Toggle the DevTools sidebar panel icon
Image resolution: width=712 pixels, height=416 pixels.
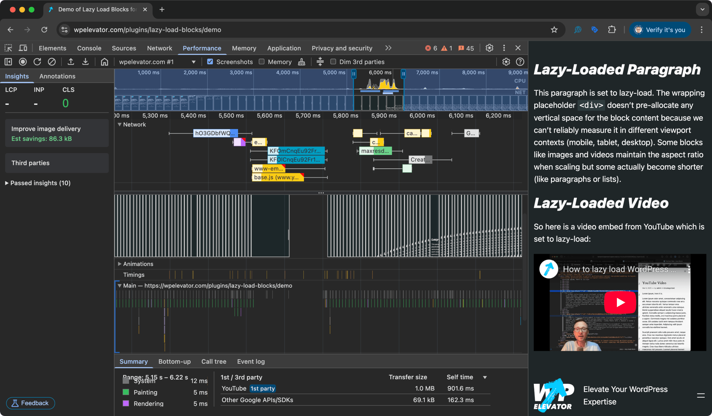pyautogui.click(x=8, y=61)
